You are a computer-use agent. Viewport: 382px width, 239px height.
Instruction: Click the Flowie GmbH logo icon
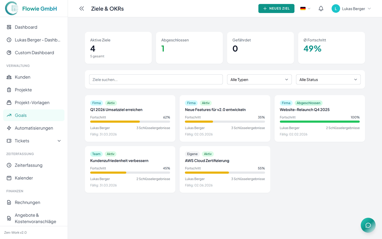[x=12, y=8]
